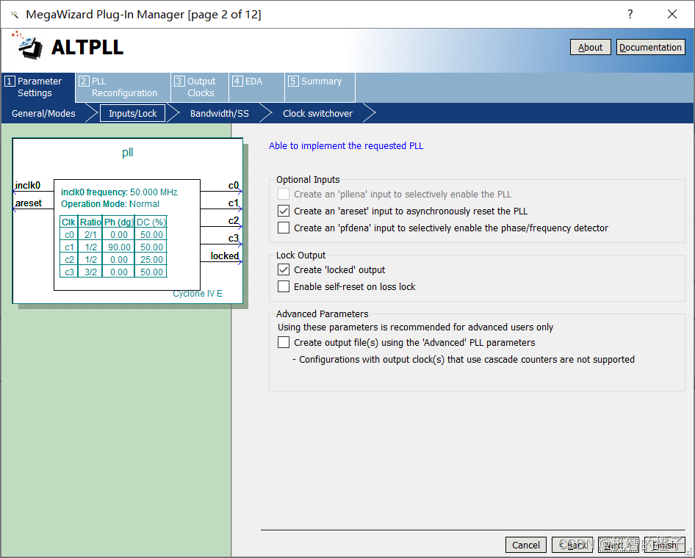The height and width of the screenshot is (558, 695).
Task: Click the 2/1 ratio cell for c0
Action: click(90, 235)
